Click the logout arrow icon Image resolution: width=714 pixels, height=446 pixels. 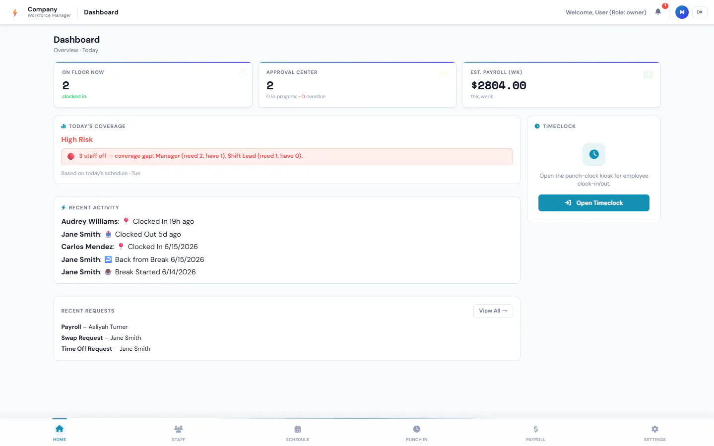[700, 12]
